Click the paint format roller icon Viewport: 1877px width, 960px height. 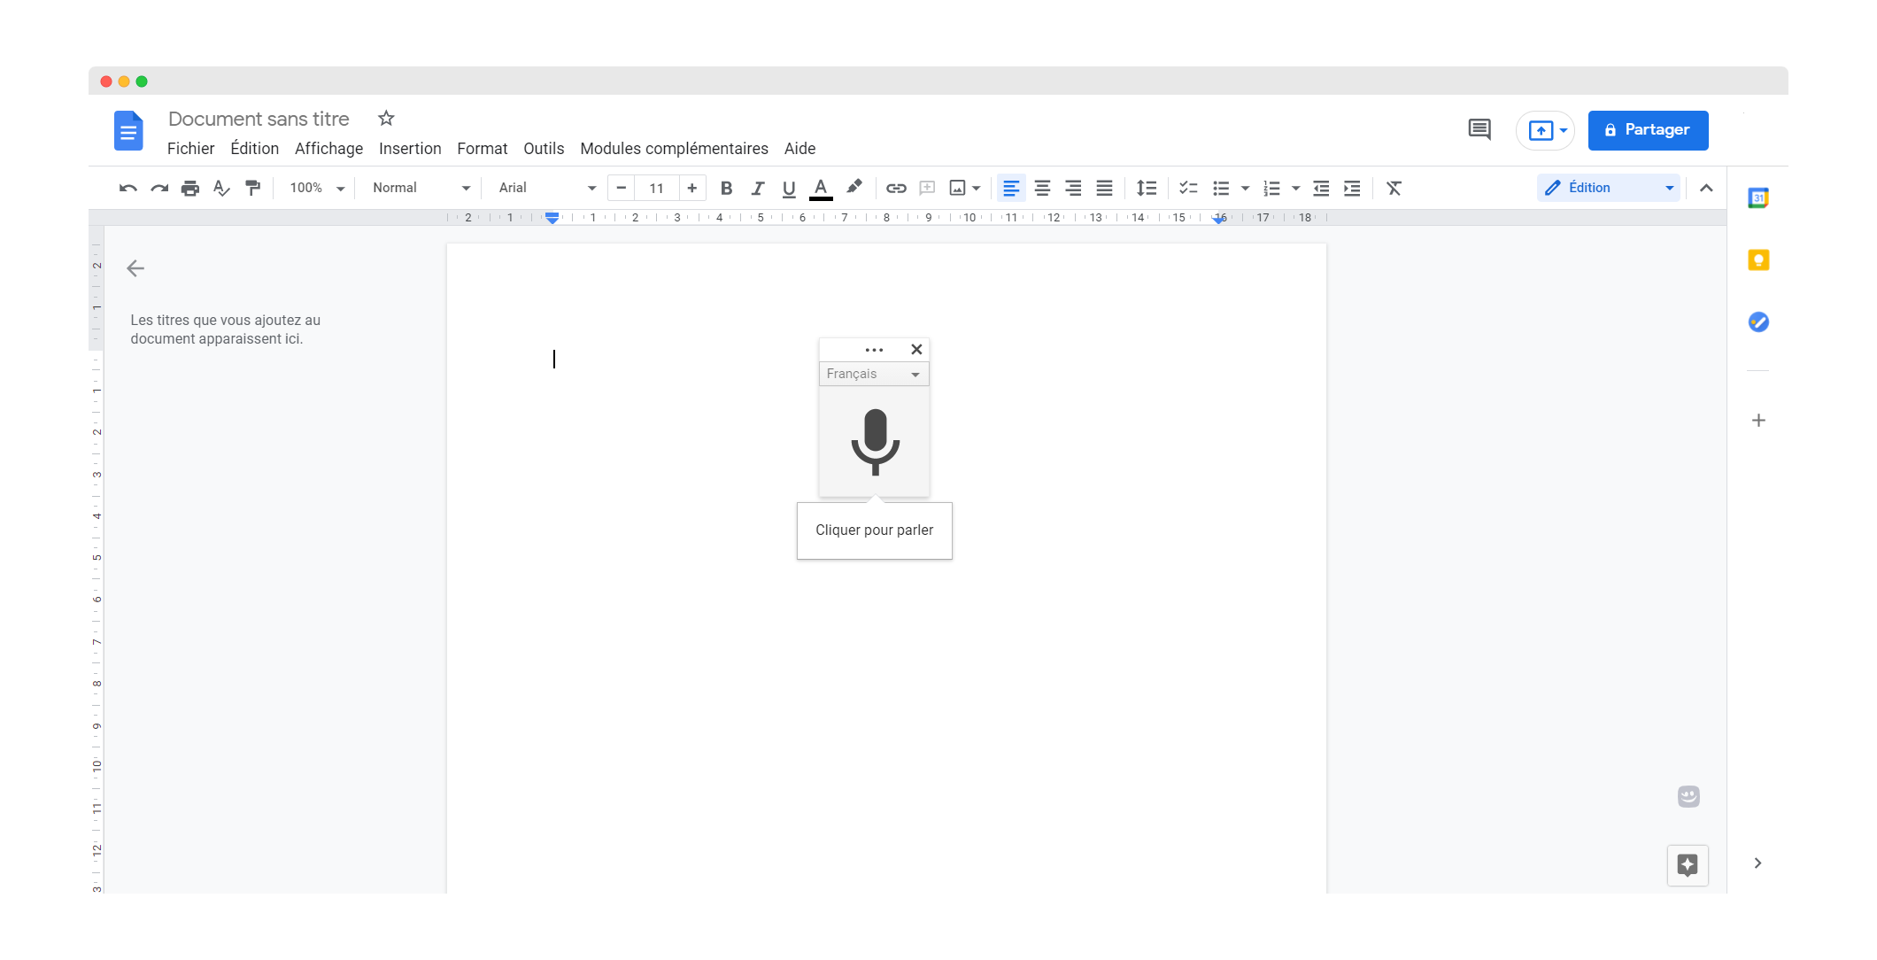(253, 188)
